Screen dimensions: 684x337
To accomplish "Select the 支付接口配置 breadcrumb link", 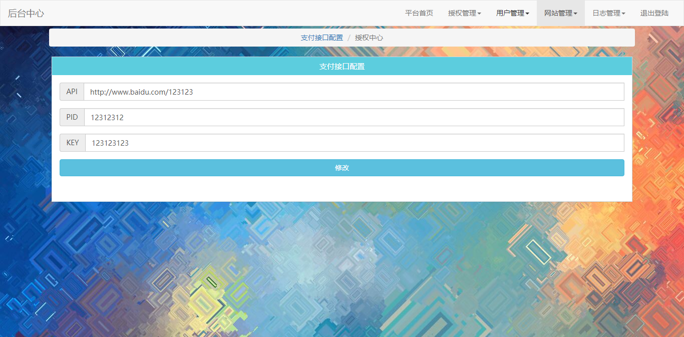I will [x=322, y=38].
